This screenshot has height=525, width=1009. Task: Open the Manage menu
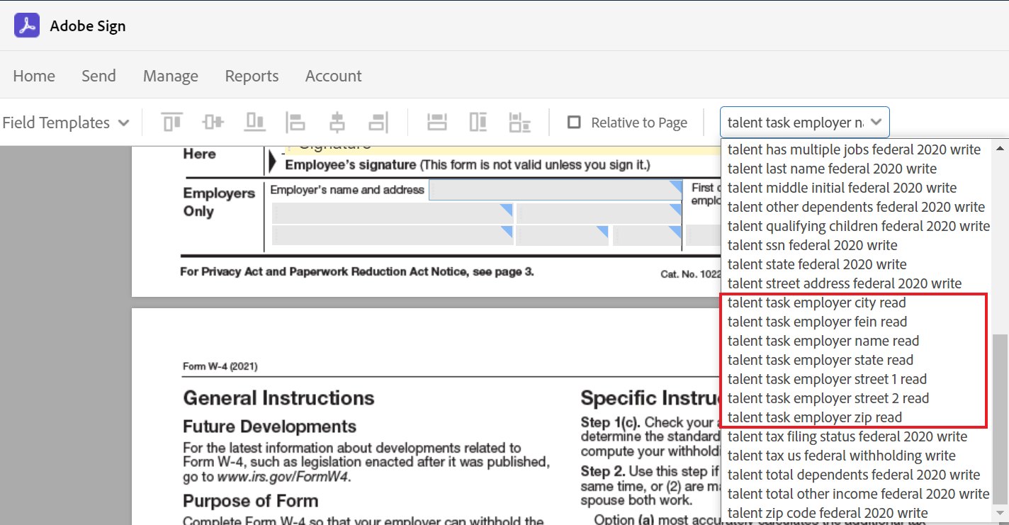point(171,76)
